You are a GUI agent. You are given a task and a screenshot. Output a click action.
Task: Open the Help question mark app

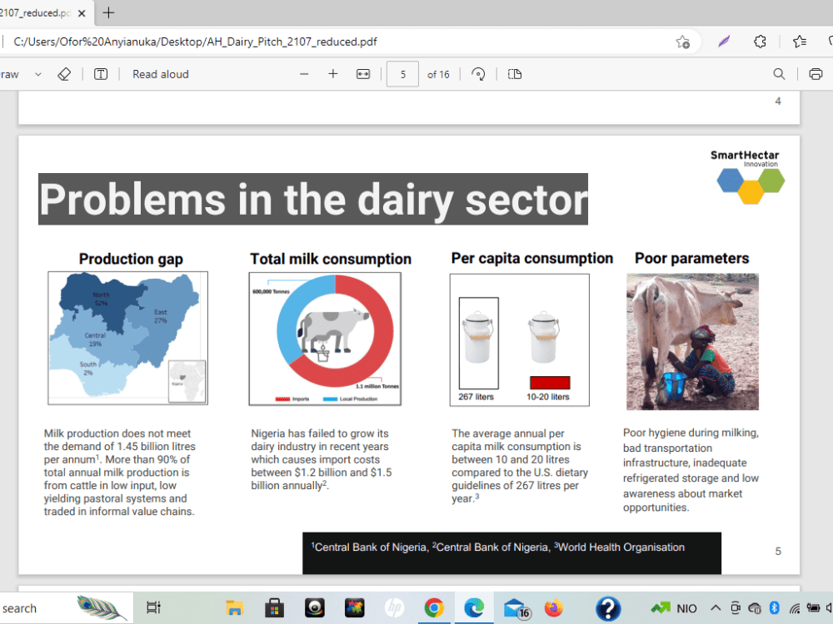pos(608,608)
